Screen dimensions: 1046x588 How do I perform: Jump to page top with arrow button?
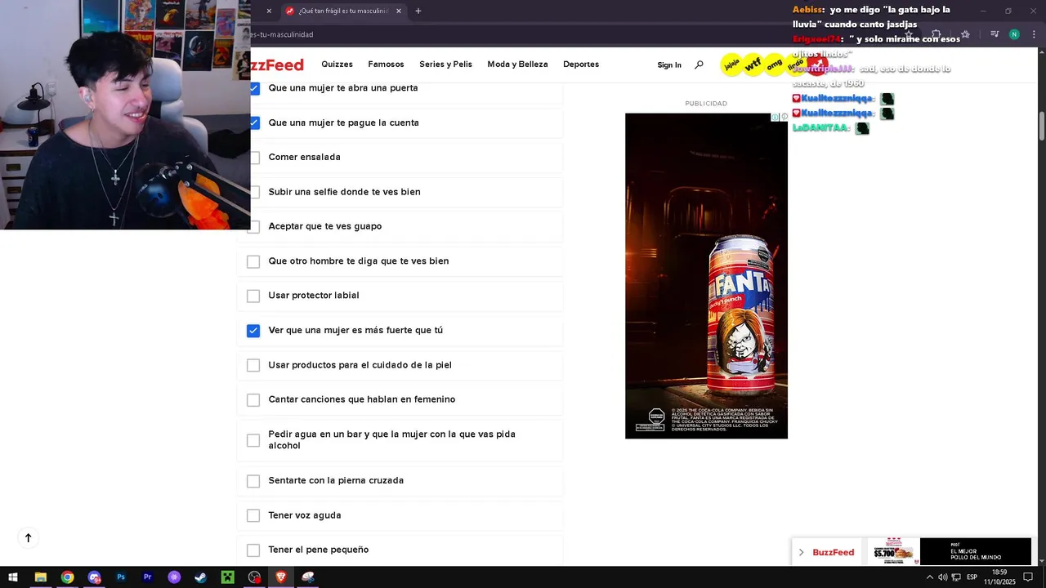tap(28, 538)
